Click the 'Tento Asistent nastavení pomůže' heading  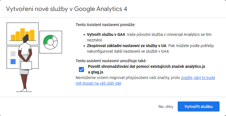[x=106, y=25]
